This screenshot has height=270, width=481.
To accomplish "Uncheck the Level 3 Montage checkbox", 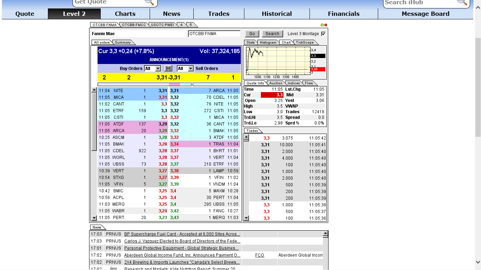I will click(323, 33).
